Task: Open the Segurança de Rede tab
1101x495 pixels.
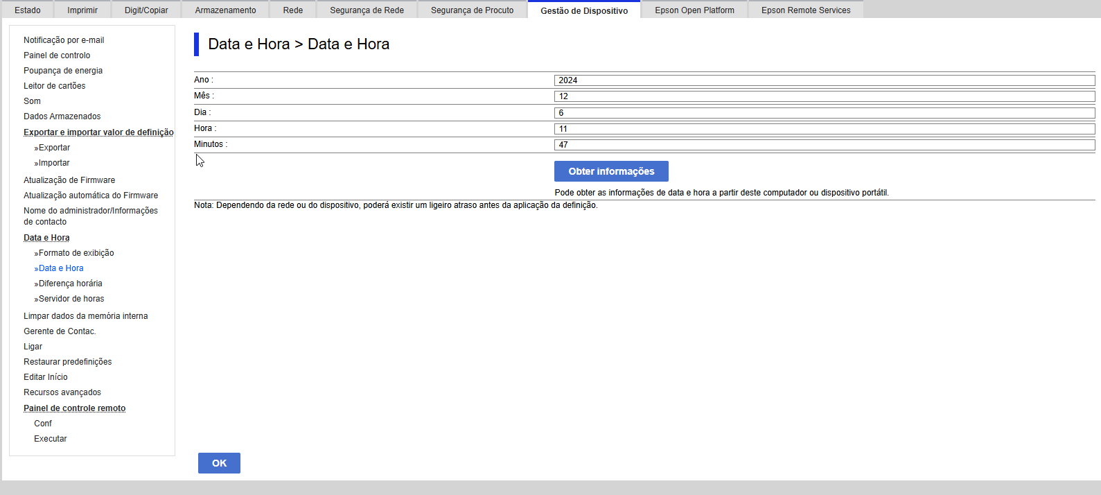Action: (x=367, y=10)
